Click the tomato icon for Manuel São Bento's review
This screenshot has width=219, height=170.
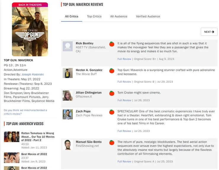pos(112,143)
